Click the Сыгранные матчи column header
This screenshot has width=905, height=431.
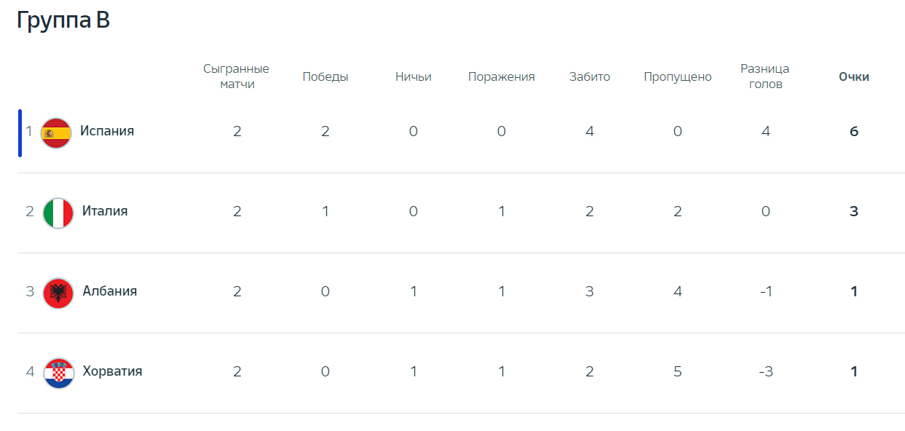(x=237, y=76)
